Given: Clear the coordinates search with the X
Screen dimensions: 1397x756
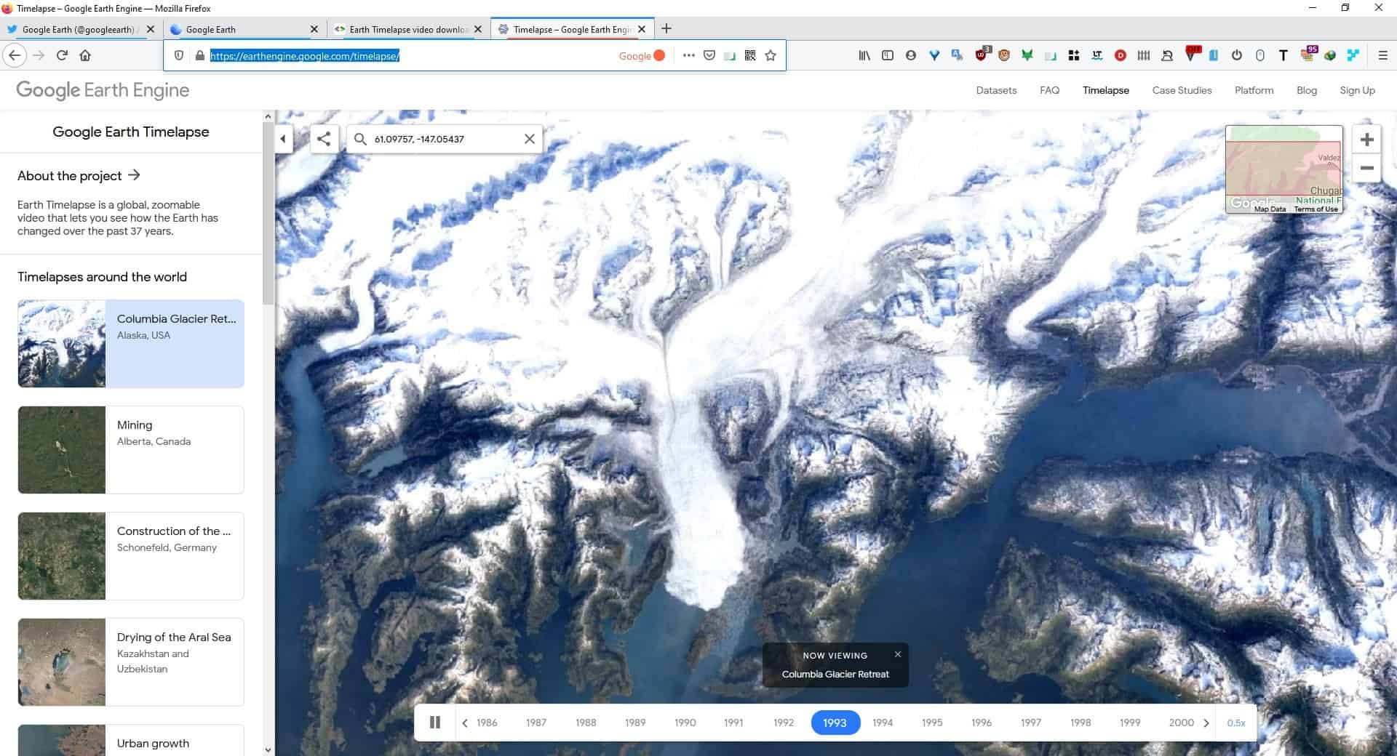Looking at the screenshot, I should 529,138.
